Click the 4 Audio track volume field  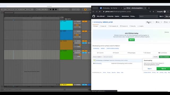point(84,53)
